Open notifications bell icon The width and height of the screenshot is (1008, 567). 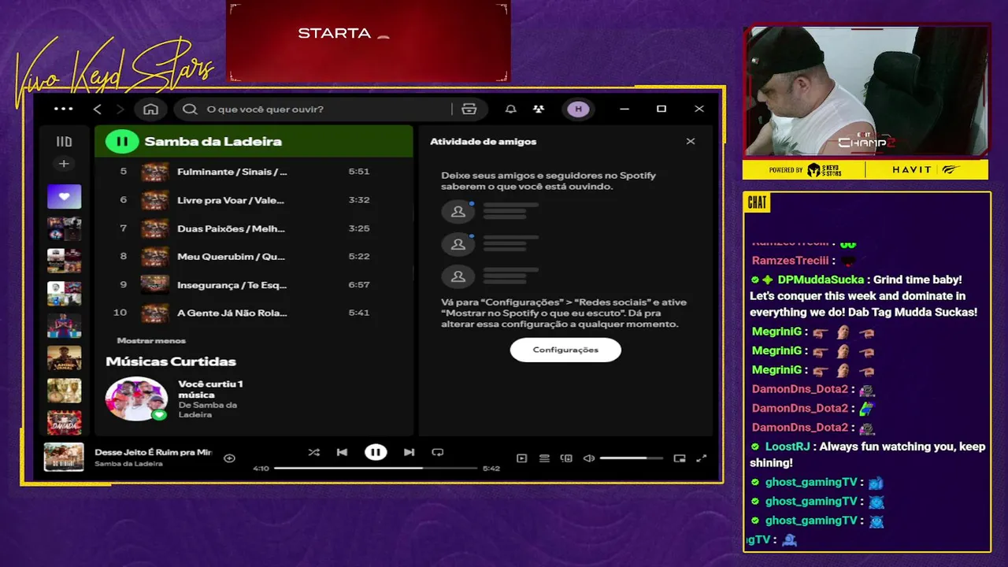(510, 109)
